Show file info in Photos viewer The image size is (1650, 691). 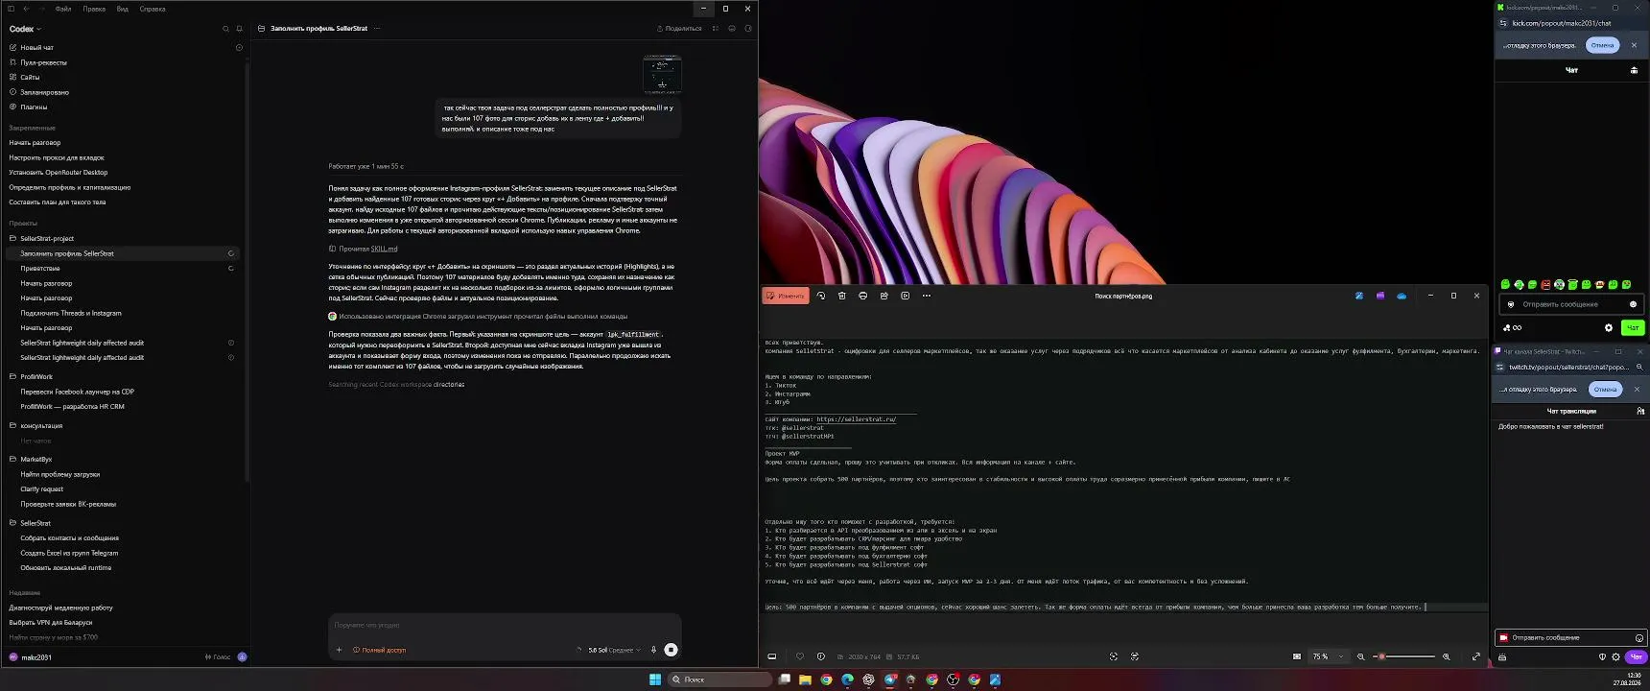coord(821,656)
